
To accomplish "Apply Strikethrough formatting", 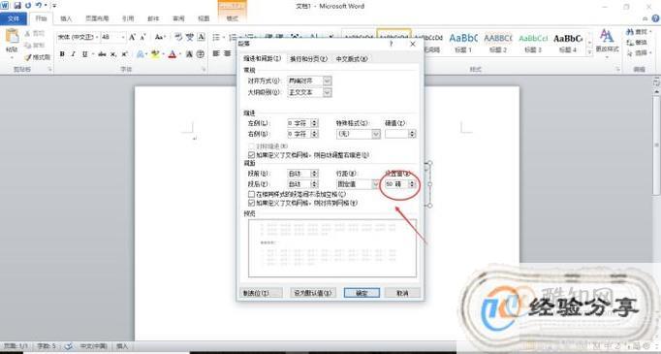I will (102, 54).
